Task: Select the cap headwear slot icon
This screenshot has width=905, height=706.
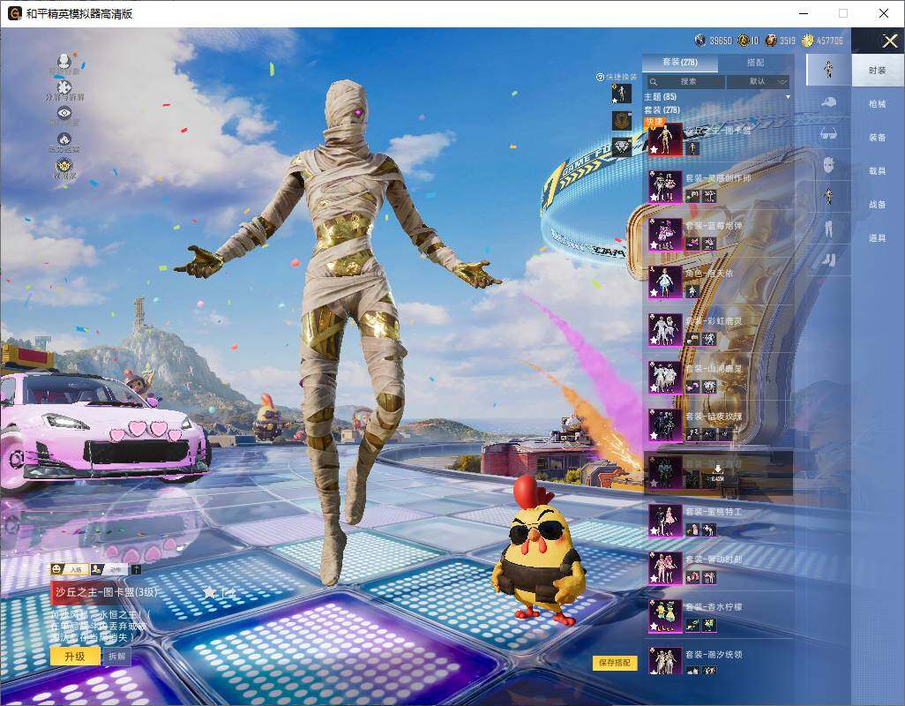Action: pyautogui.click(x=828, y=102)
